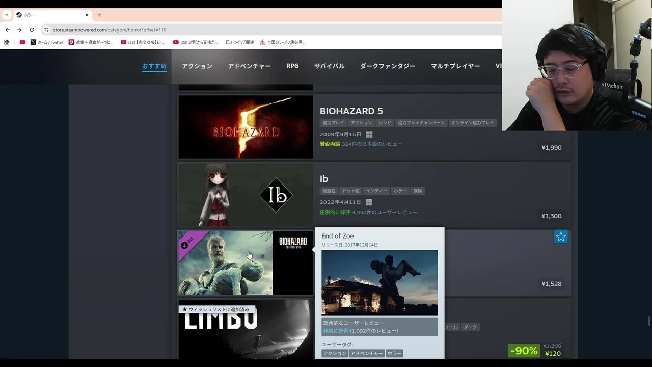Click the ¥1,300 price for Ib
The image size is (652, 367).
click(551, 216)
